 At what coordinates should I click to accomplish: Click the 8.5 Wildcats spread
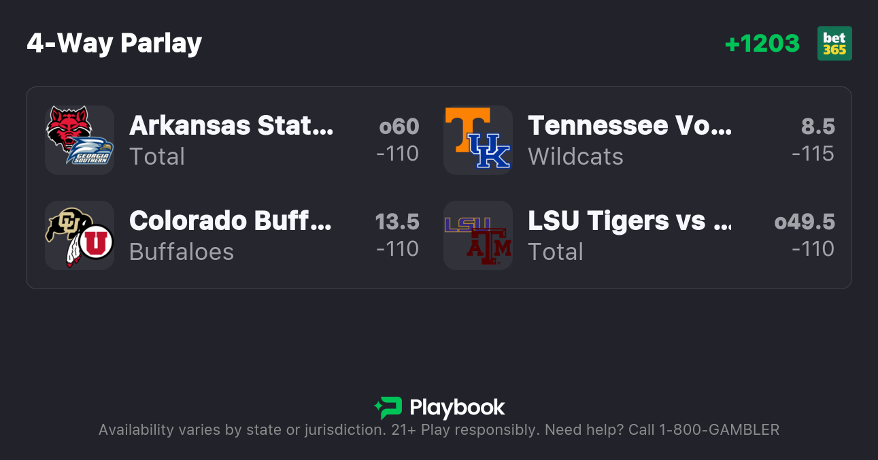[817, 127]
